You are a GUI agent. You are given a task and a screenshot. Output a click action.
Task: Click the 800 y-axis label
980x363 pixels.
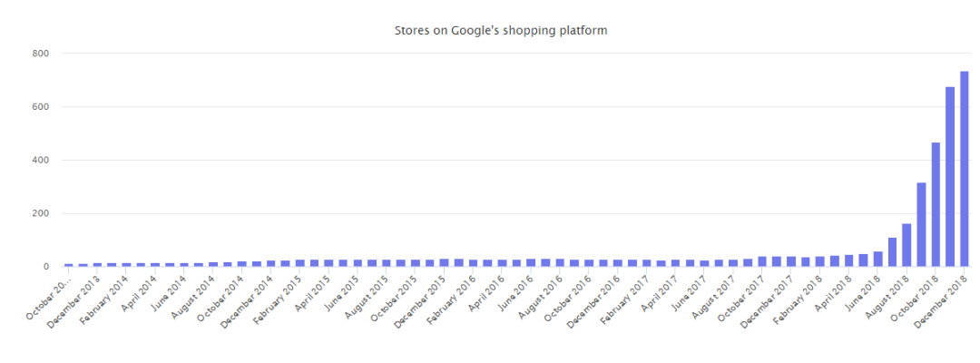tap(40, 54)
